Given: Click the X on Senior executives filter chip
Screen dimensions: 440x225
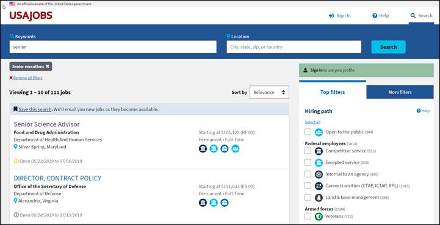Looking at the screenshot, I should pos(48,66).
